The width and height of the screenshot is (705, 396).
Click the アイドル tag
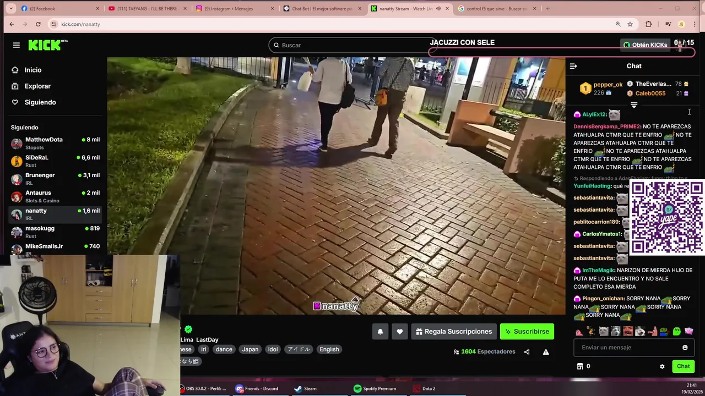(x=299, y=349)
